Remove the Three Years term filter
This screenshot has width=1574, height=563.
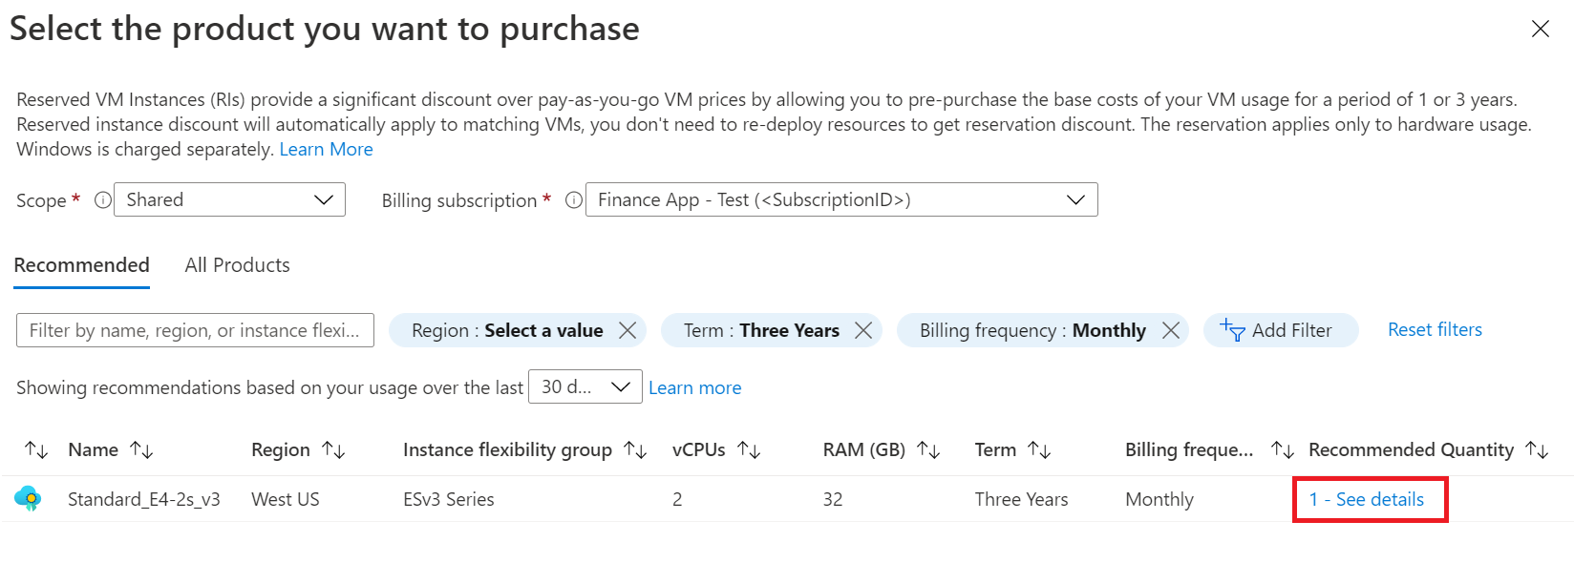[863, 330]
